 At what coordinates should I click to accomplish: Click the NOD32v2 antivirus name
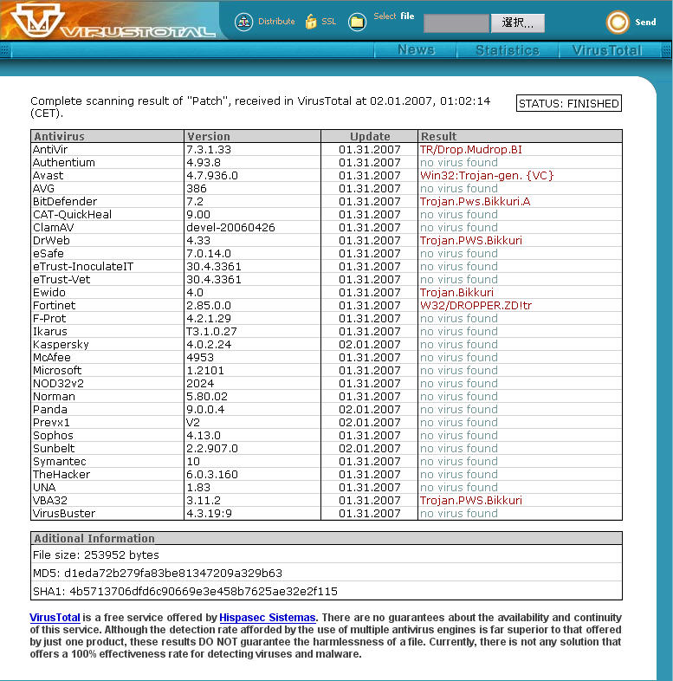[x=58, y=384]
